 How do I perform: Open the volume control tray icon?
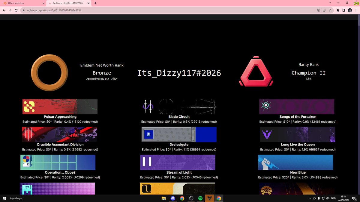tap(328, 198)
